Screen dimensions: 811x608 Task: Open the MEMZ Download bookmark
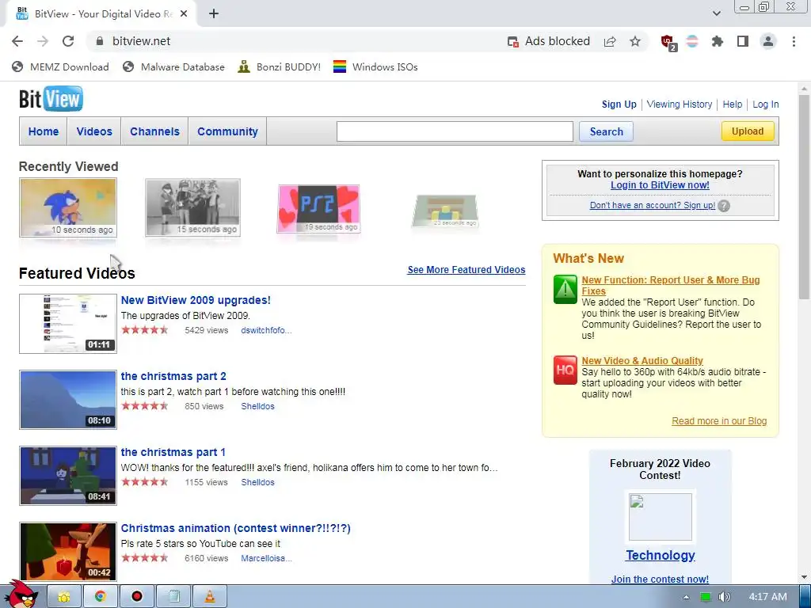point(60,66)
